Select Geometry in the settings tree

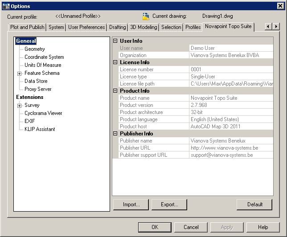click(x=35, y=49)
